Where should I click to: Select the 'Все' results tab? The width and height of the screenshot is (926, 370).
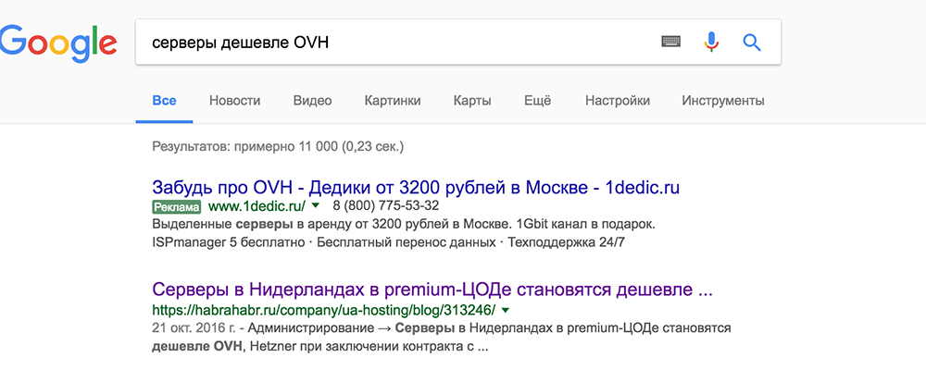point(164,101)
